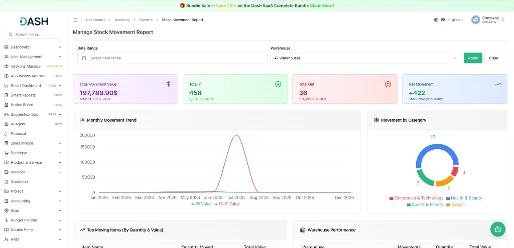Click the Notice Board sidebar icon
This screenshot has height=248, width=514.
click(6, 105)
